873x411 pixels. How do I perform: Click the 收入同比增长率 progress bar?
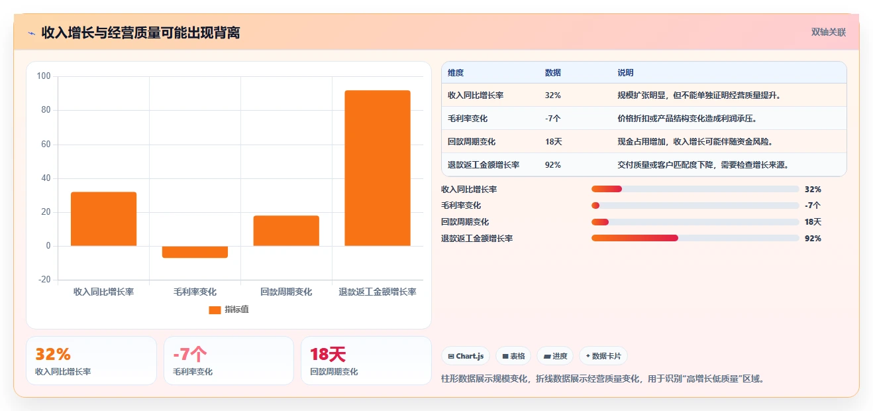click(695, 189)
